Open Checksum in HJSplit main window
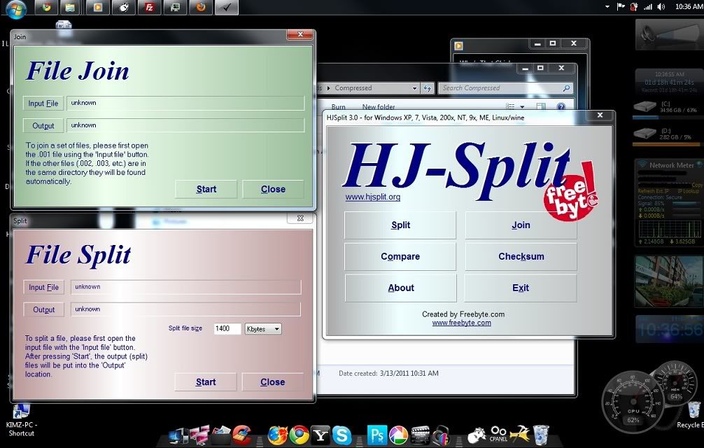 pyautogui.click(x=521, y=257)
